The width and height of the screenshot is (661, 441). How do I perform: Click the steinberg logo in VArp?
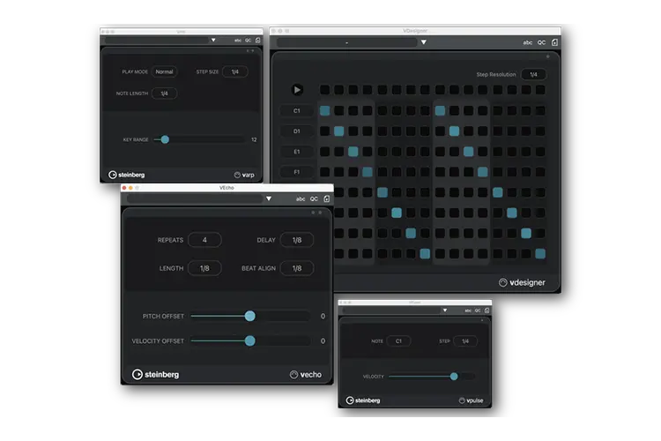(x=126, y=175)
